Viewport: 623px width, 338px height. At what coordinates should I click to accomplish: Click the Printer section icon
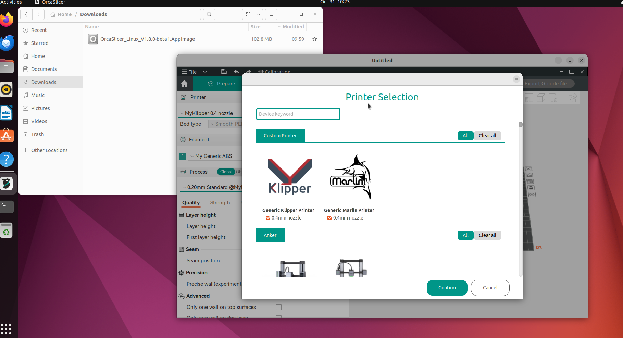(184, 97)
